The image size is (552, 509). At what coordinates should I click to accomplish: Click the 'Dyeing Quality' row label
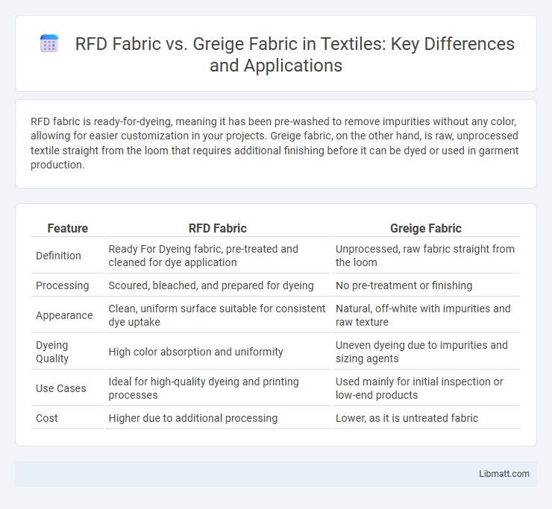click(52, 352)
